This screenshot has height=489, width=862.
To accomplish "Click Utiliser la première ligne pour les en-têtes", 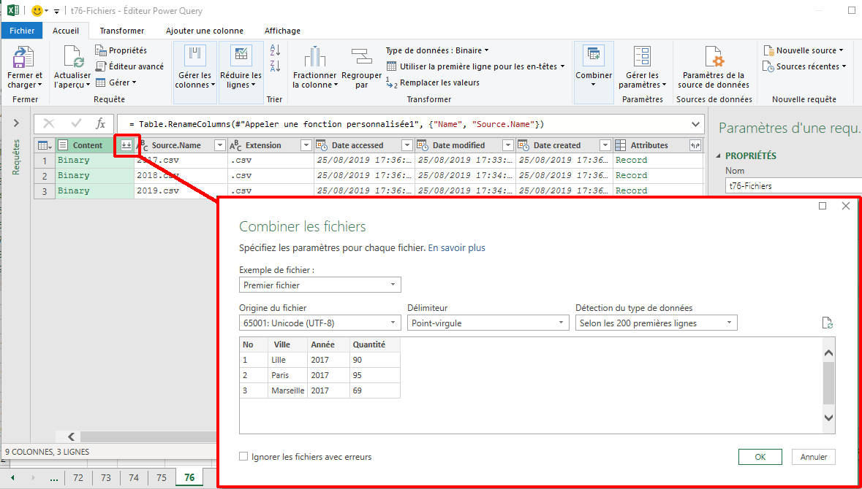I will click(x=475, y=66).
